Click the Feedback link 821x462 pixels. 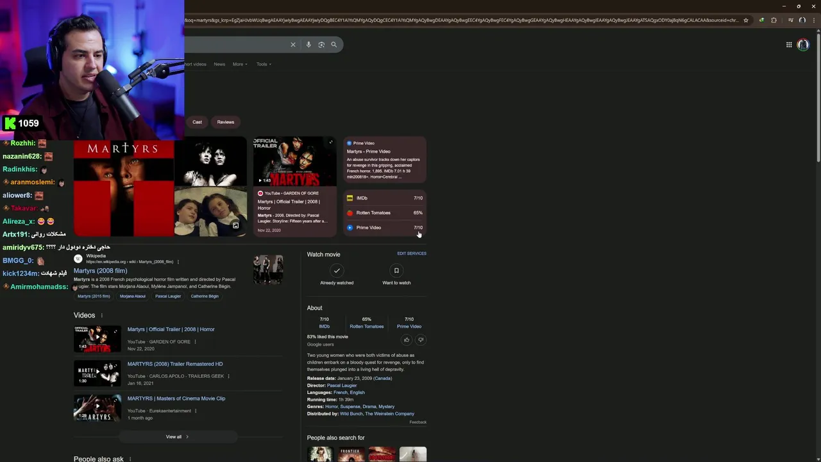tap(418, 422)
